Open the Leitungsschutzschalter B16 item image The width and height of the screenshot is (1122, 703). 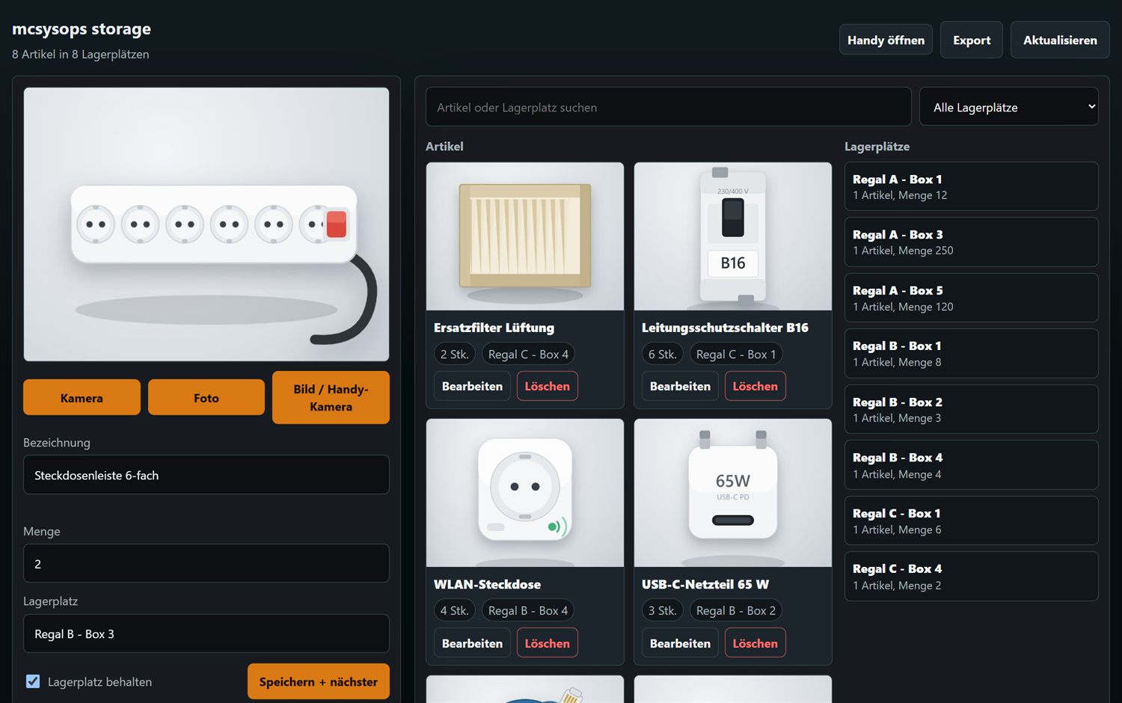733,236
